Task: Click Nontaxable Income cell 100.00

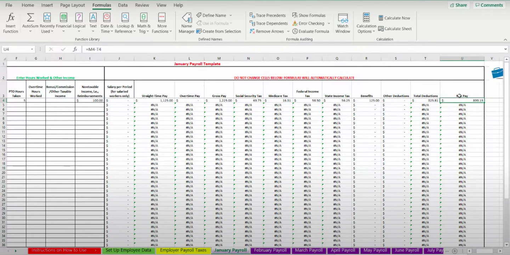Action: click(x=90, y=101)
